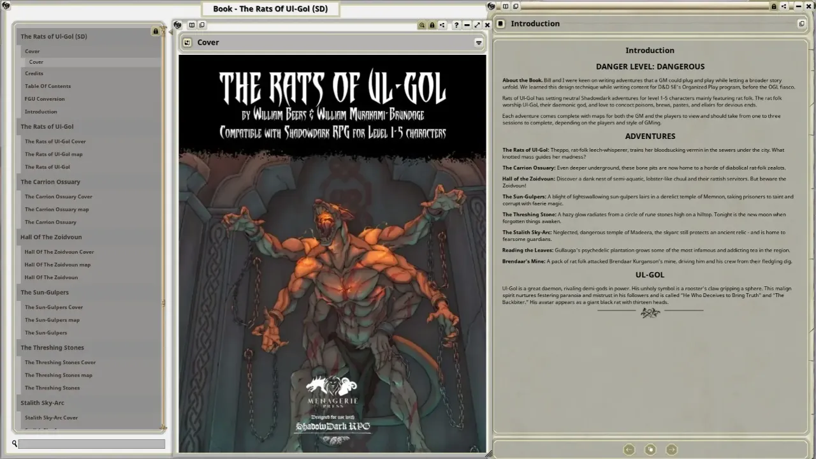Open 'Stalith Sky-Arc Cover' page
816x459 pixels.
(x=51, y=418)
